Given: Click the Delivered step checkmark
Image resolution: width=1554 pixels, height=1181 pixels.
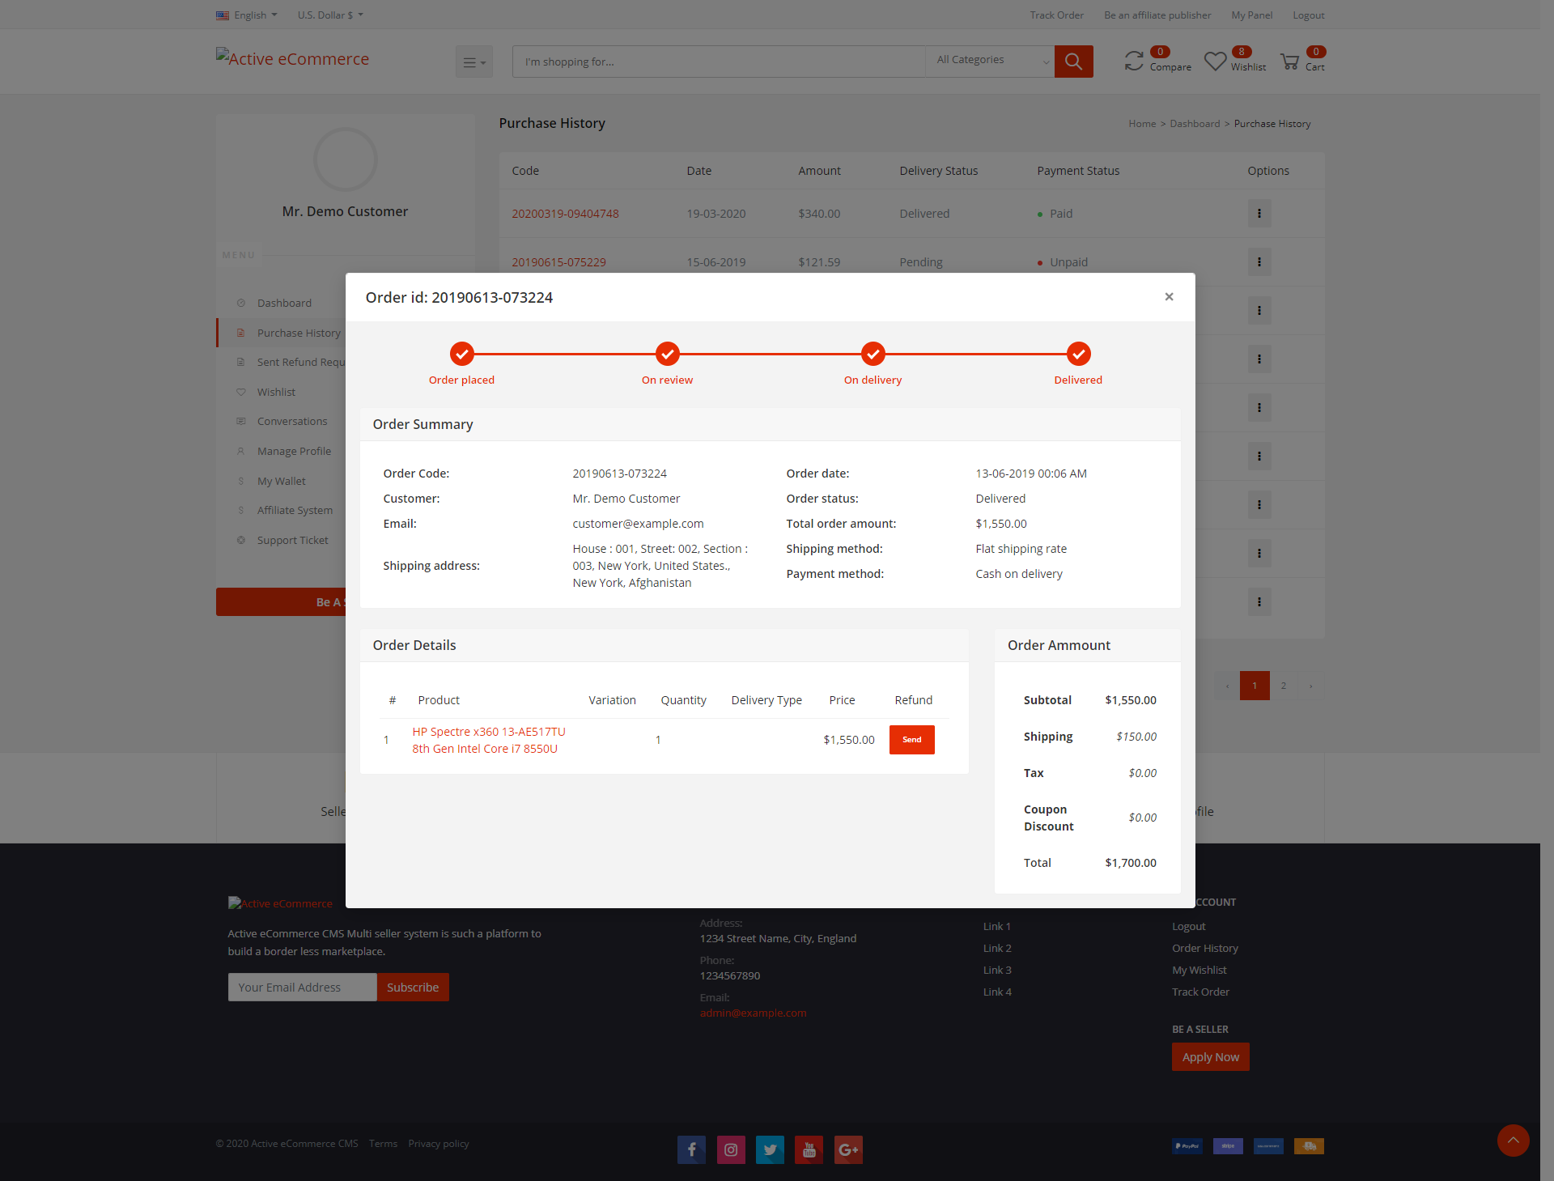Looking at the screenshot, I should tap(1078, 354).
